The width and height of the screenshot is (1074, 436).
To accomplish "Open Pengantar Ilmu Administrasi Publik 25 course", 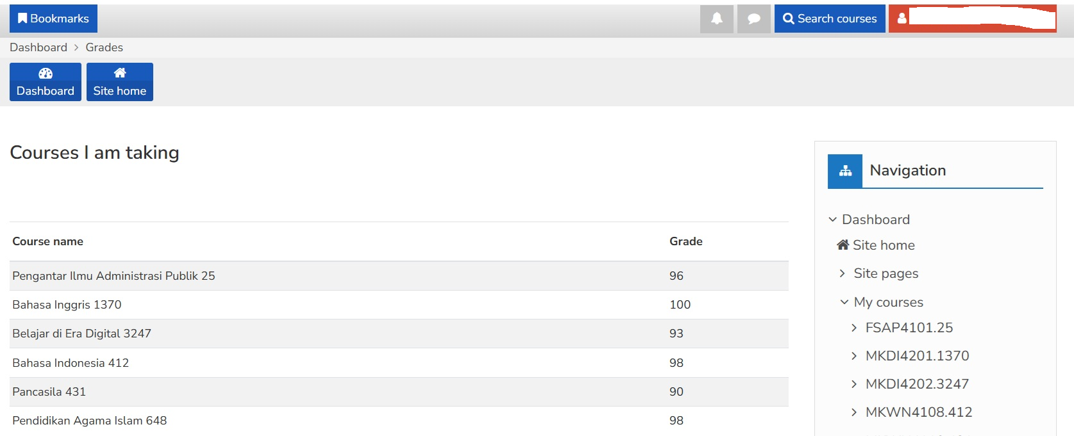I will [113, 276].
